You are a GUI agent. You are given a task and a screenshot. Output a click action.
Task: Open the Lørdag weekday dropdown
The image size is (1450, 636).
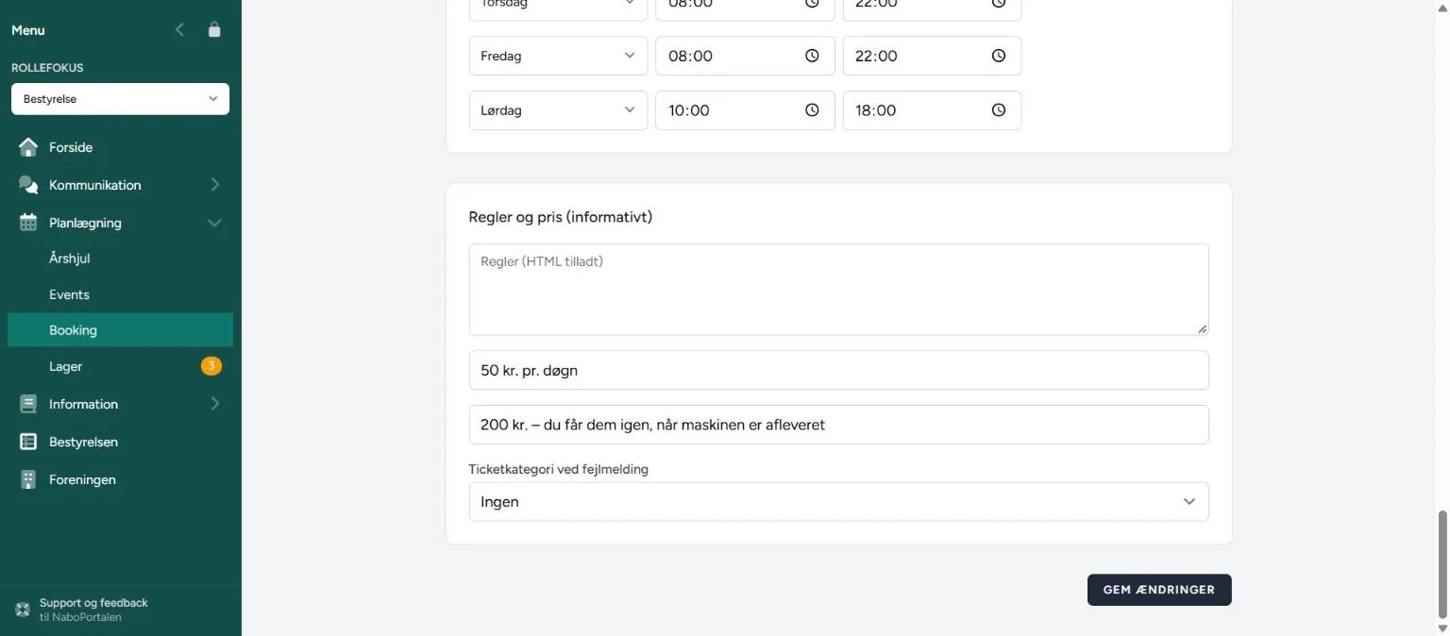point(558,110)
